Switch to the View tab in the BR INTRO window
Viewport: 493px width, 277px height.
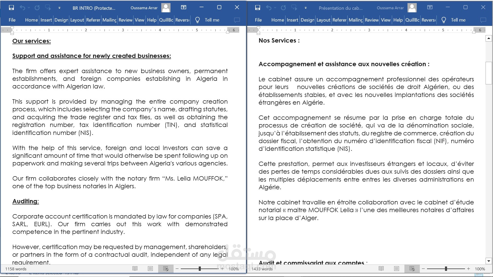pos(139,20)
